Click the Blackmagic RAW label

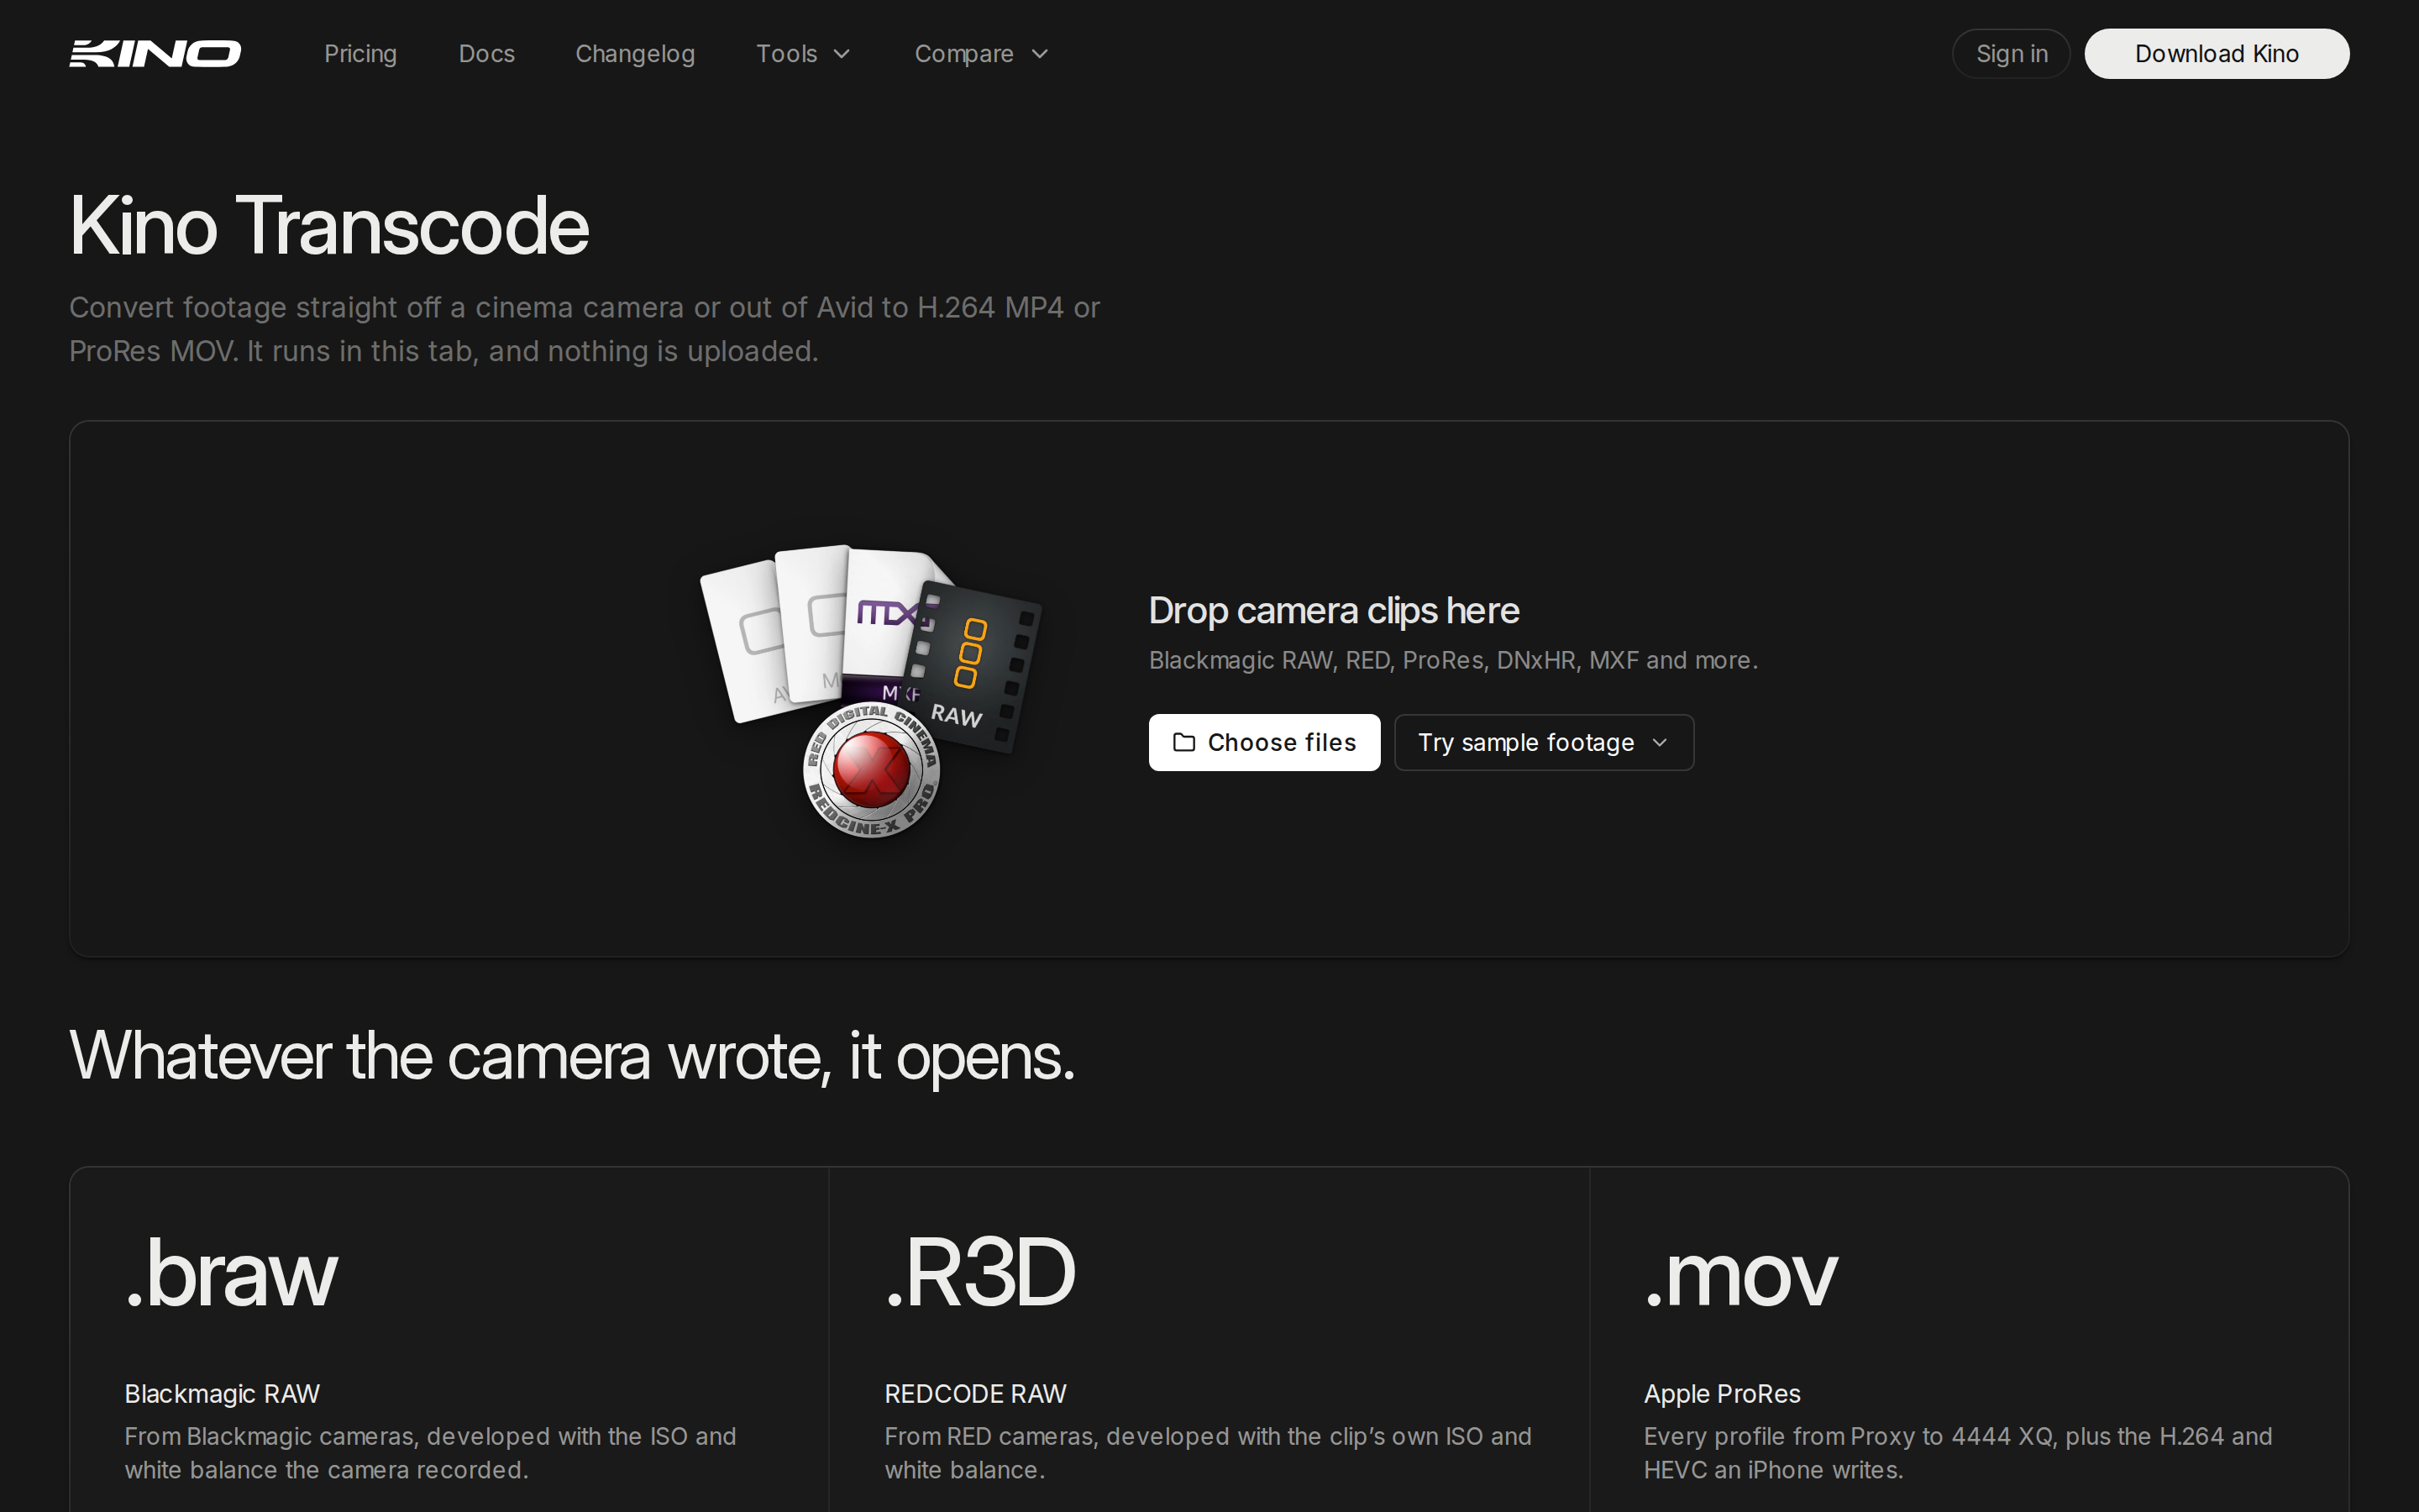click(222, 1394)
